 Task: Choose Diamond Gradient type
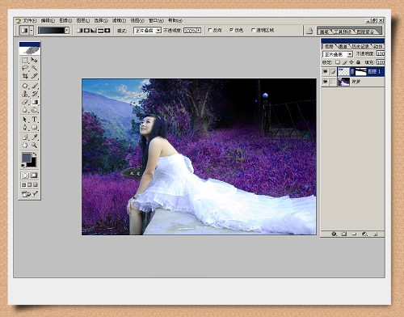pos(107,31)
